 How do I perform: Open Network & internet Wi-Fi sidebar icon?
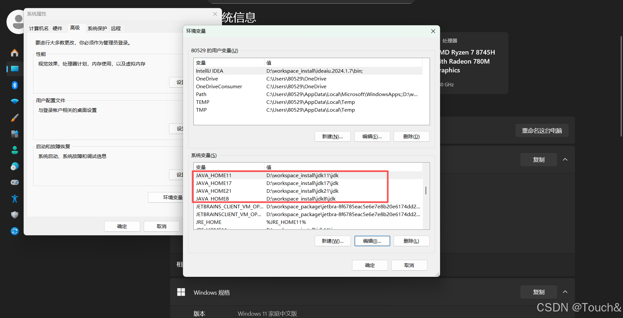15,101
